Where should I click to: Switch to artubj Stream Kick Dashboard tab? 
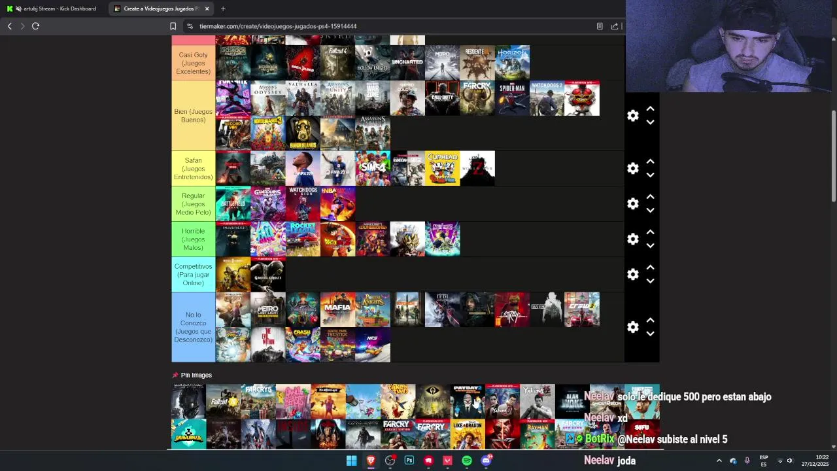54,9
